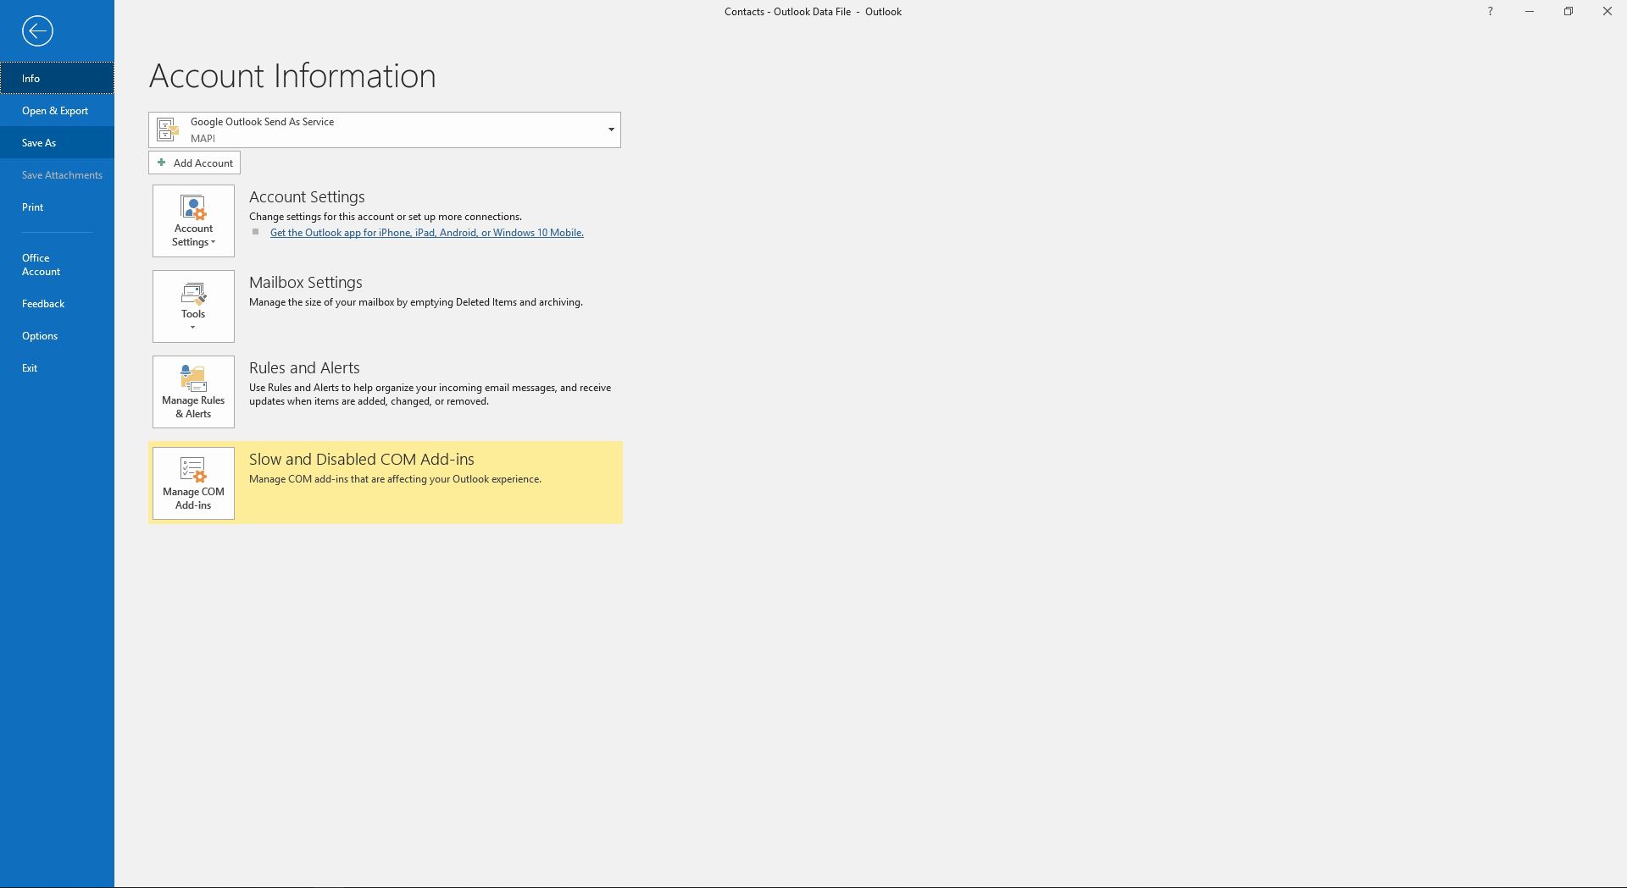Open the Get the Outlook app link
This screenshot has height=888, width=1627.
[426, 233]
